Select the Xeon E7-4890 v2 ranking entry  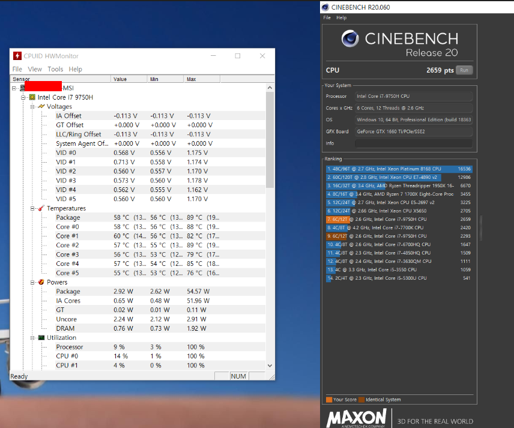point(399,177)
